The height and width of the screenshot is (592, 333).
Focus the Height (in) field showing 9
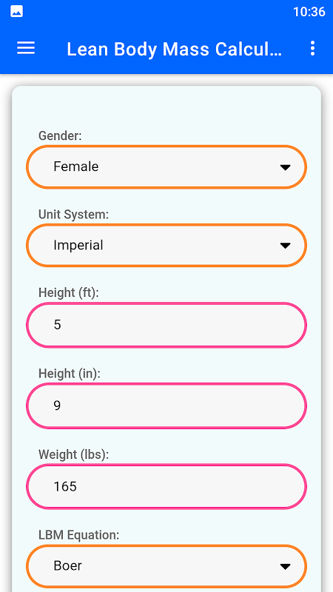coord(166,406)
